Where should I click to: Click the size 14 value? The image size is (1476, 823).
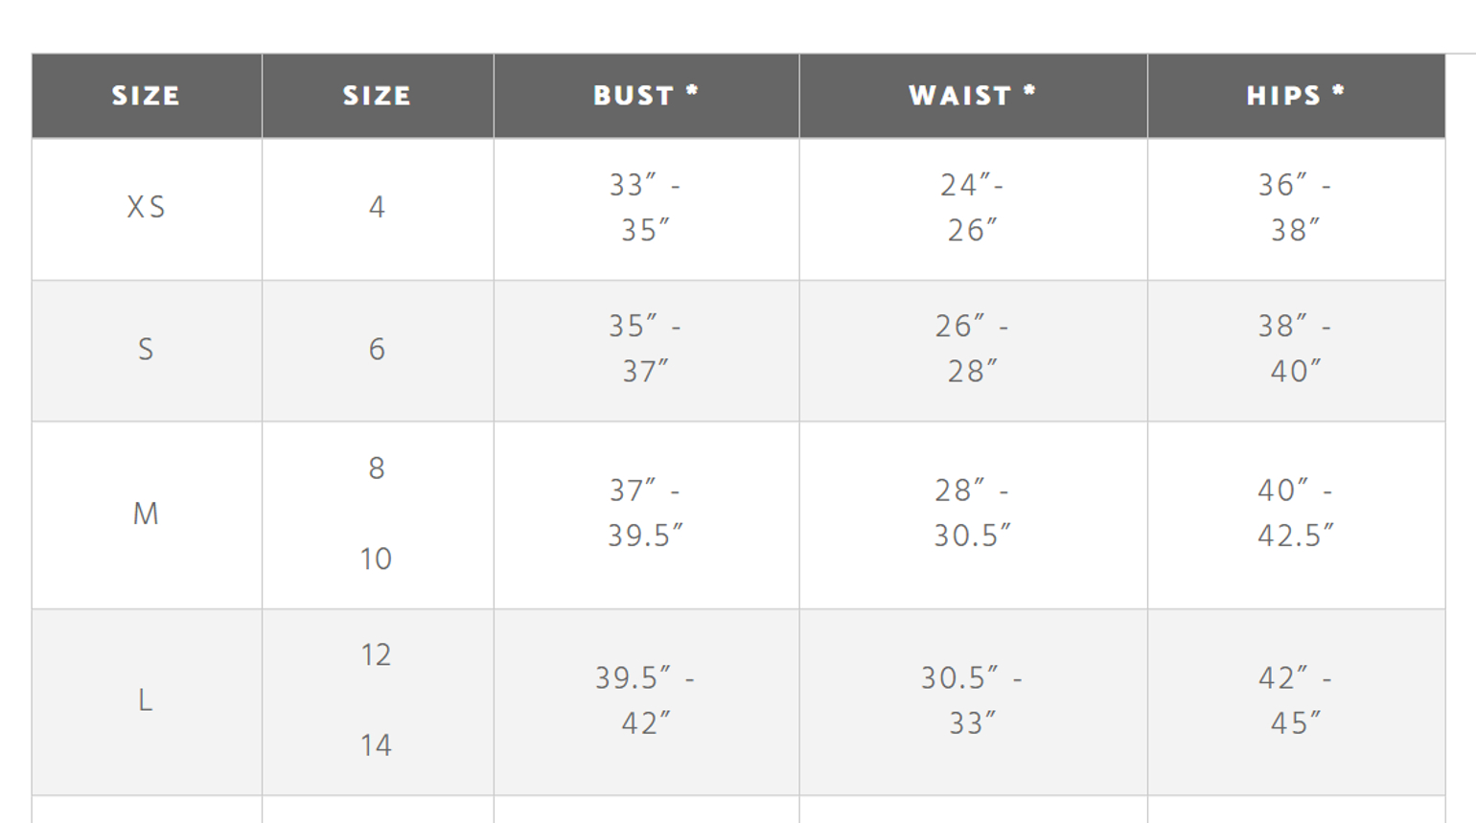376,745
